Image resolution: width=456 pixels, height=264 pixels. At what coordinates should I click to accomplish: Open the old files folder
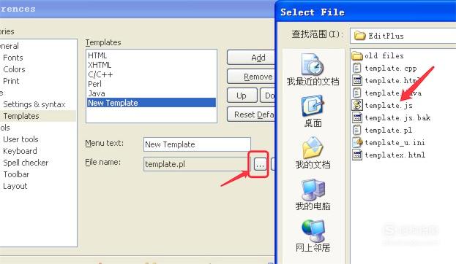[x=378, y=55]
